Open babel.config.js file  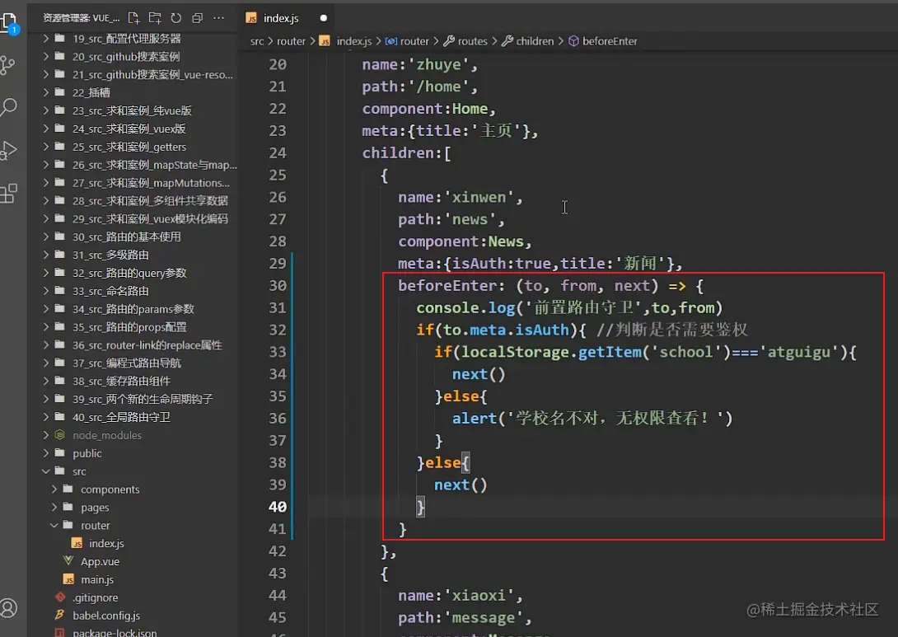point(106,616)
